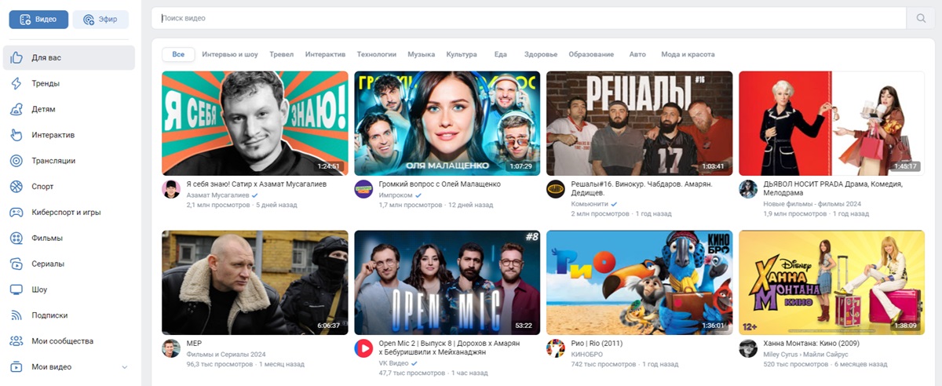This screenshot has width=942, height=386.
Task: Click the Тренды label
Action: click(46, 84)
